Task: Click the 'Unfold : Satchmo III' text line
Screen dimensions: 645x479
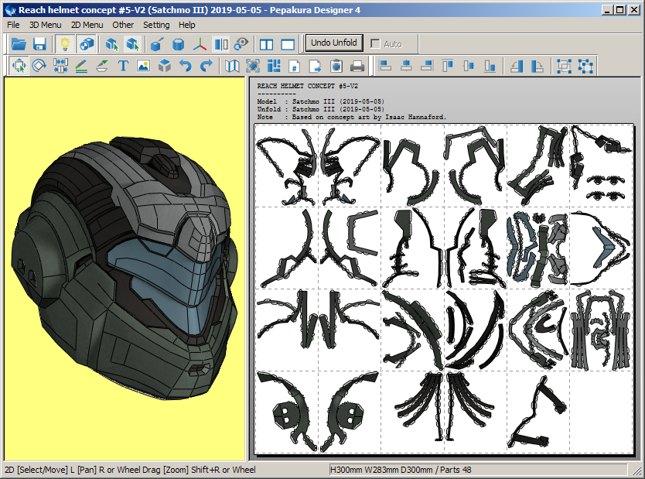Action: pos(321,109)
